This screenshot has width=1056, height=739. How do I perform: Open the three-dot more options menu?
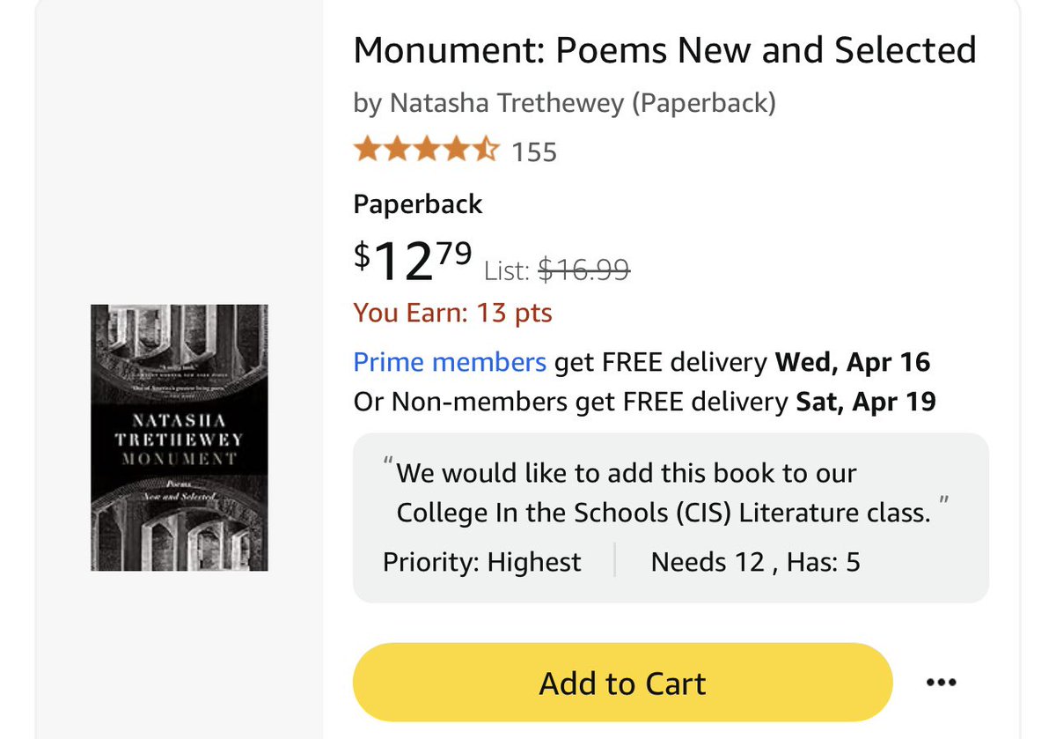coord(941,683)
